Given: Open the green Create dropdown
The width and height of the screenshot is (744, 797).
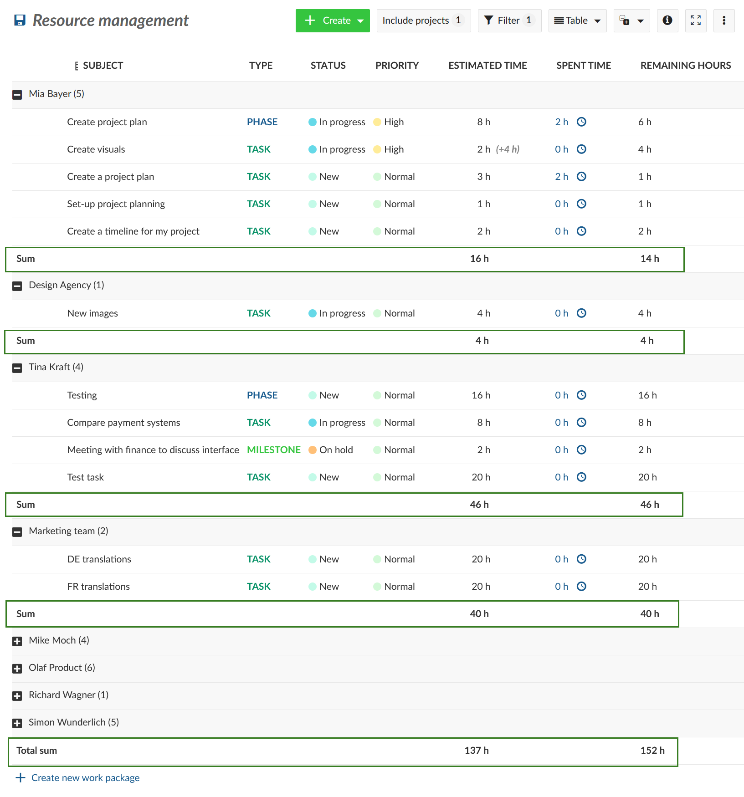Looking at the screenshot, I should (333, 20).
